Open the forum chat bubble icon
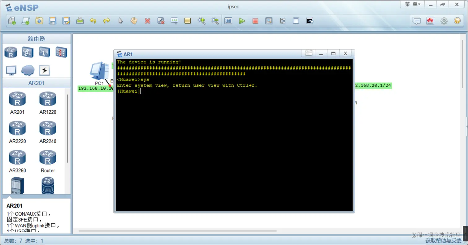Screen dimensions: 468x245 (417, 21)
